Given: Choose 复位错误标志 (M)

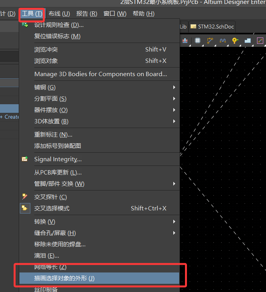Looking at the screenshot, I should 99,36.
